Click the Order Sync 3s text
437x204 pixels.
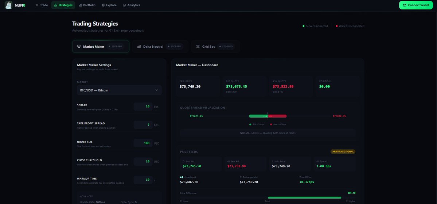tap(129, 202)
